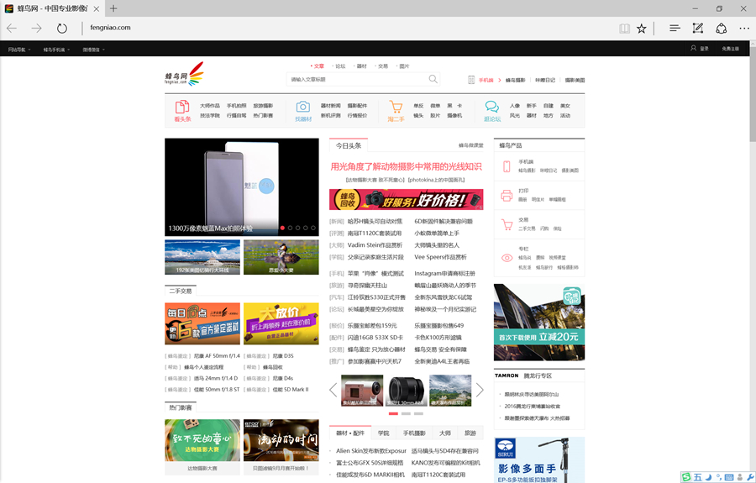Select the 文章 search category
The width and height of the screenshot is (756, 483).
[318, 66]
